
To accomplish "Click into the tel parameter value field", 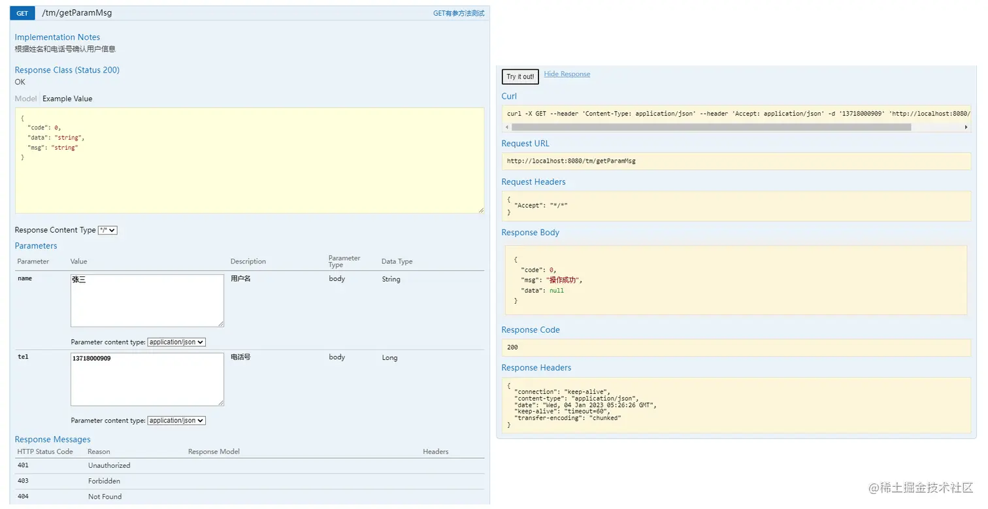I will [x=147, y=380].
